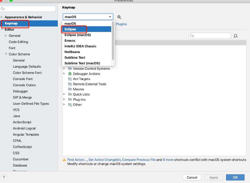Image resolution: width=250 pixels, height=183 pixels.
Task: Collapse the Color Scheme node
Action: [x=6, y=54]
